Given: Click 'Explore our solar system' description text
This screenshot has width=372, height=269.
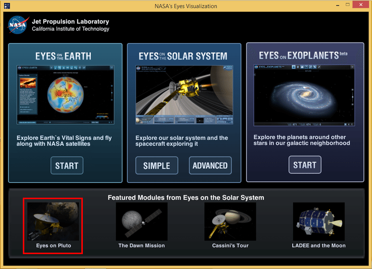Looking at the screenshot, I should [182, 141].
